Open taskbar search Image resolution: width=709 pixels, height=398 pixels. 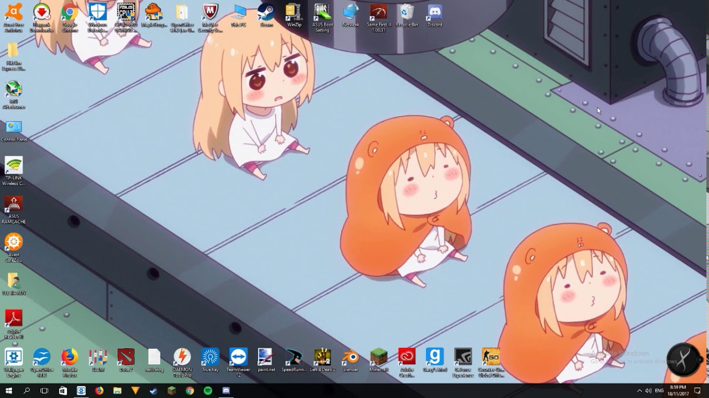[27, 390]
